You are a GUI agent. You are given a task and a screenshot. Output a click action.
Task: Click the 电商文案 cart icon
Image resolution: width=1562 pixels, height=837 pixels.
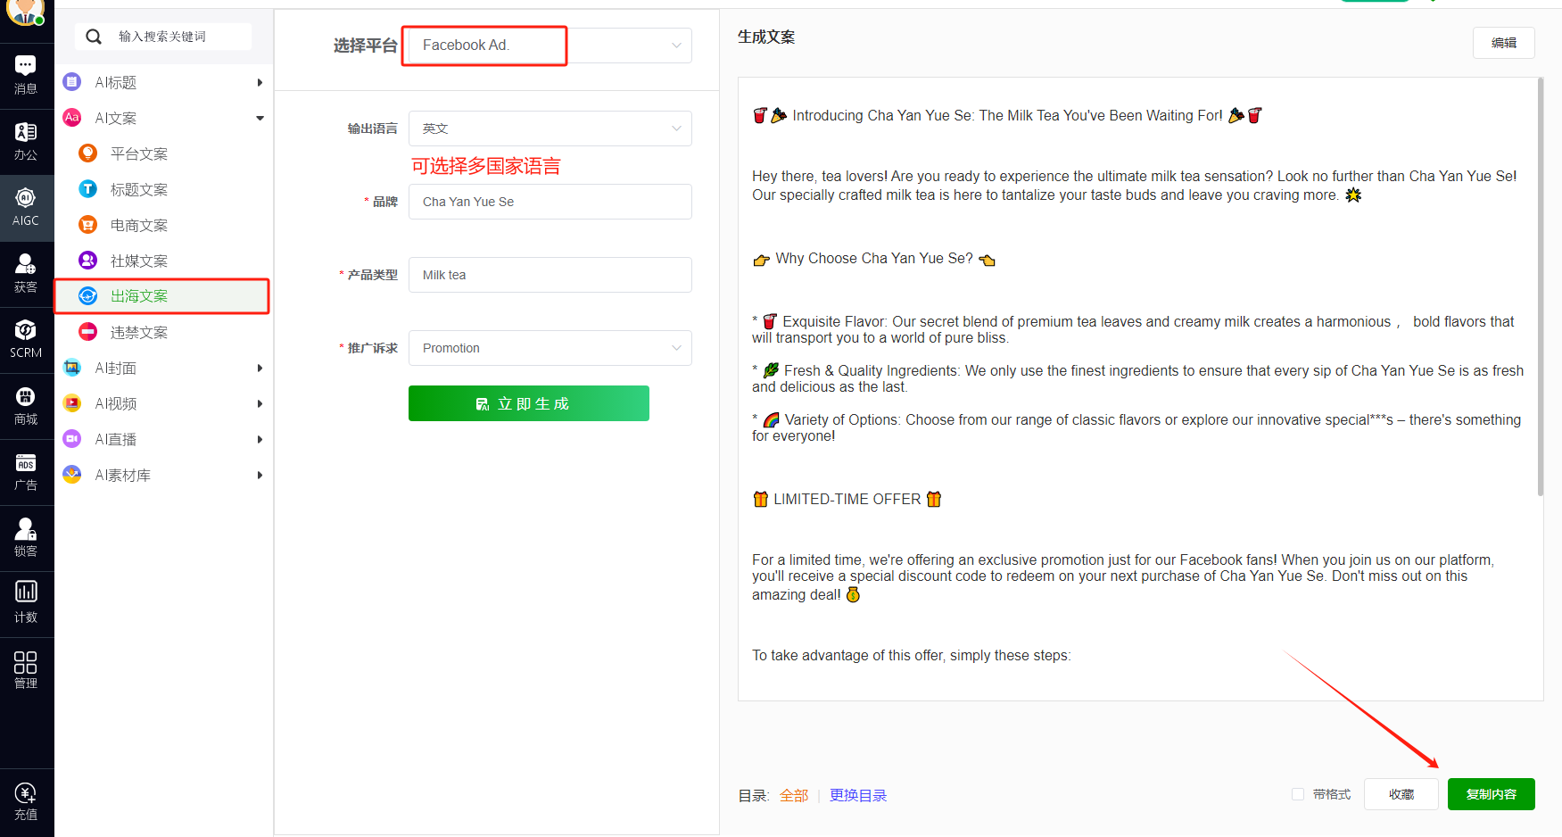[87, 225]
